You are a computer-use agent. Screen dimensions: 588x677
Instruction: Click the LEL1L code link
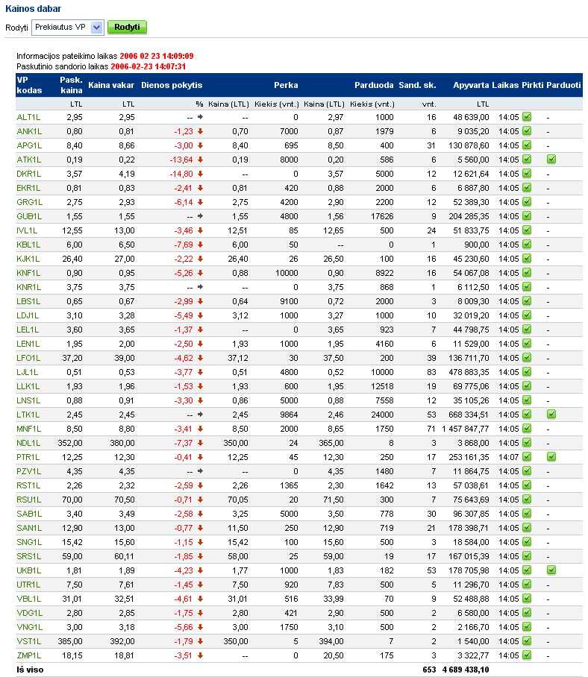[x=28, y=330]
